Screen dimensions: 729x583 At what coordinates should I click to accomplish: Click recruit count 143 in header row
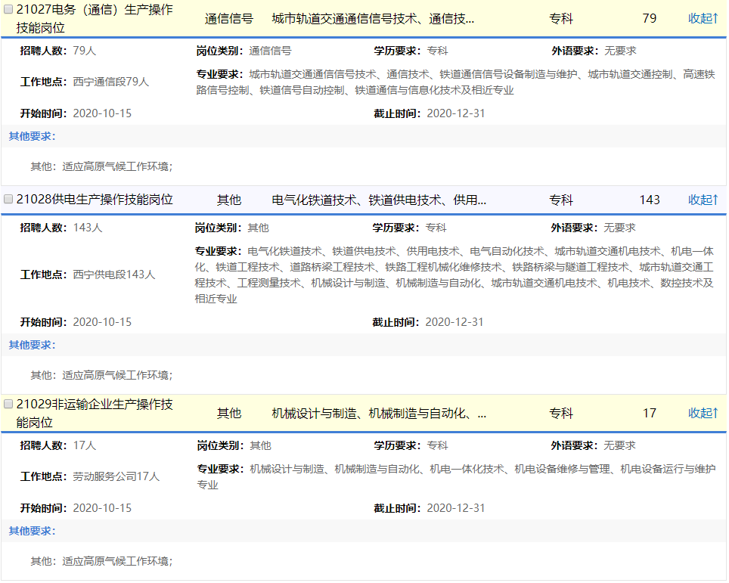(650, 200)
